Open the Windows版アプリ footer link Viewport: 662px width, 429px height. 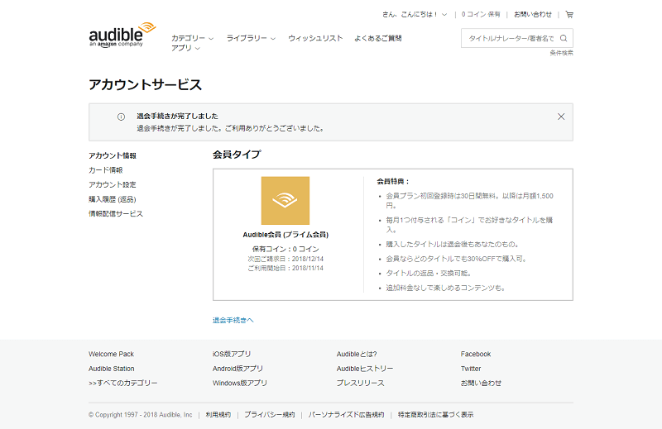(240, 383)
